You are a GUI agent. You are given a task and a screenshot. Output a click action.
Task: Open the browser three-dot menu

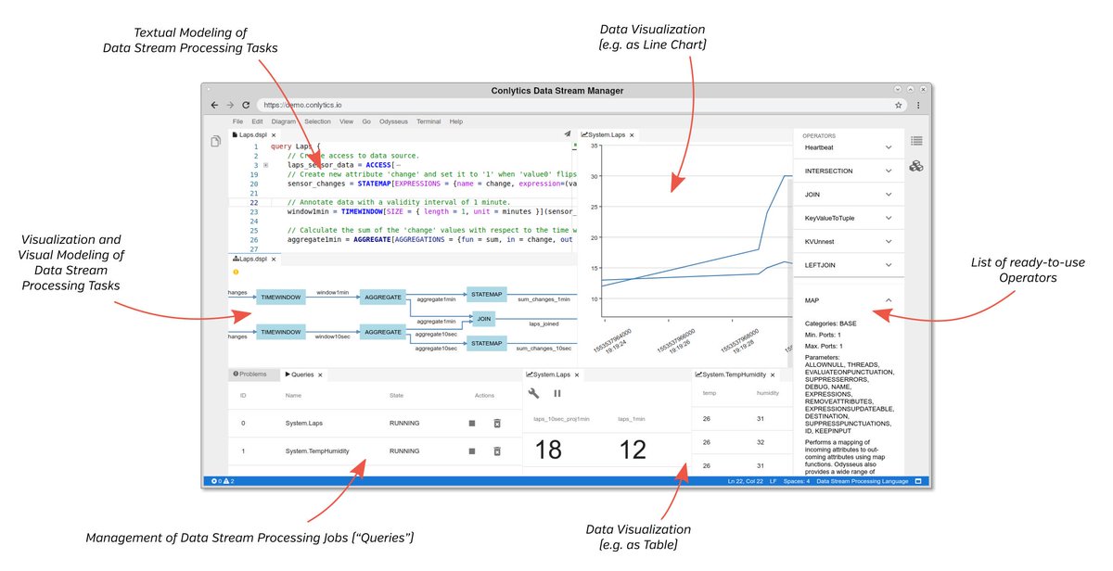[918, 106]
